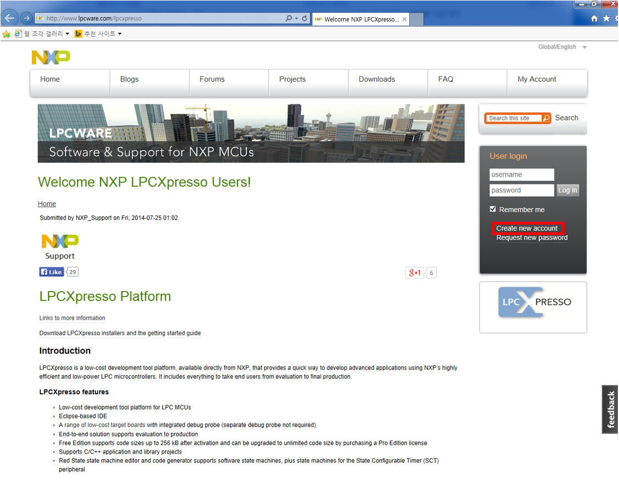Click the username input field
The height and width of the screenshot is (480, 619).
522,175
